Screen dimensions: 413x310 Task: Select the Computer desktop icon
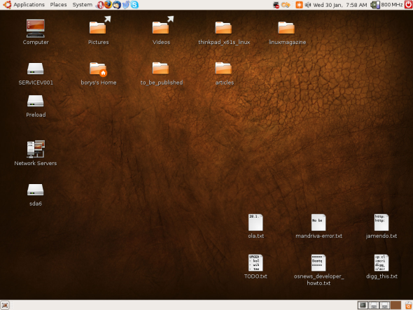(x=36, y=32)
